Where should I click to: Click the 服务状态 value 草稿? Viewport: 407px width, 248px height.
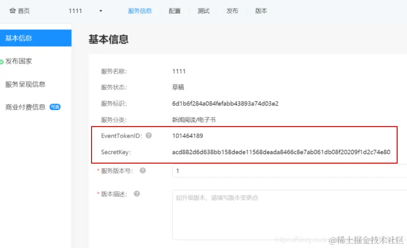coord(178,87)
